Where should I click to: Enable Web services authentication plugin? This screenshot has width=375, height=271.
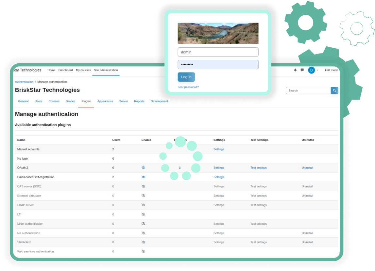coord(143,251)
